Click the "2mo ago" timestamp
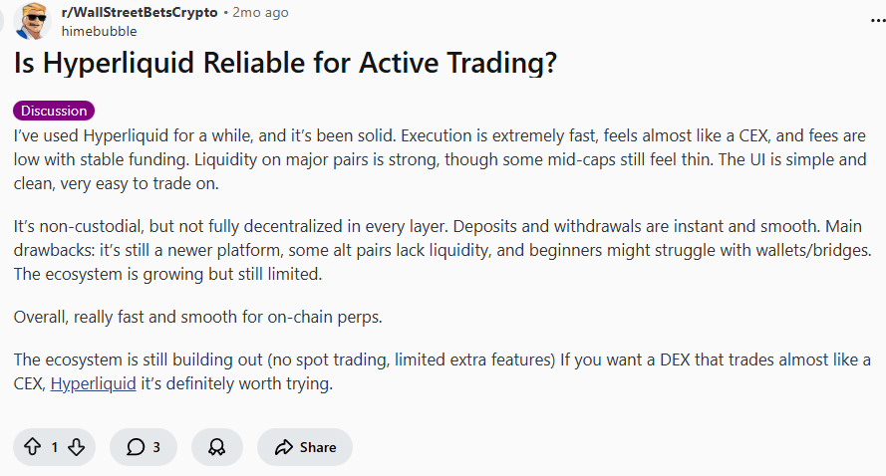886x476 pixels. point(260,12)
